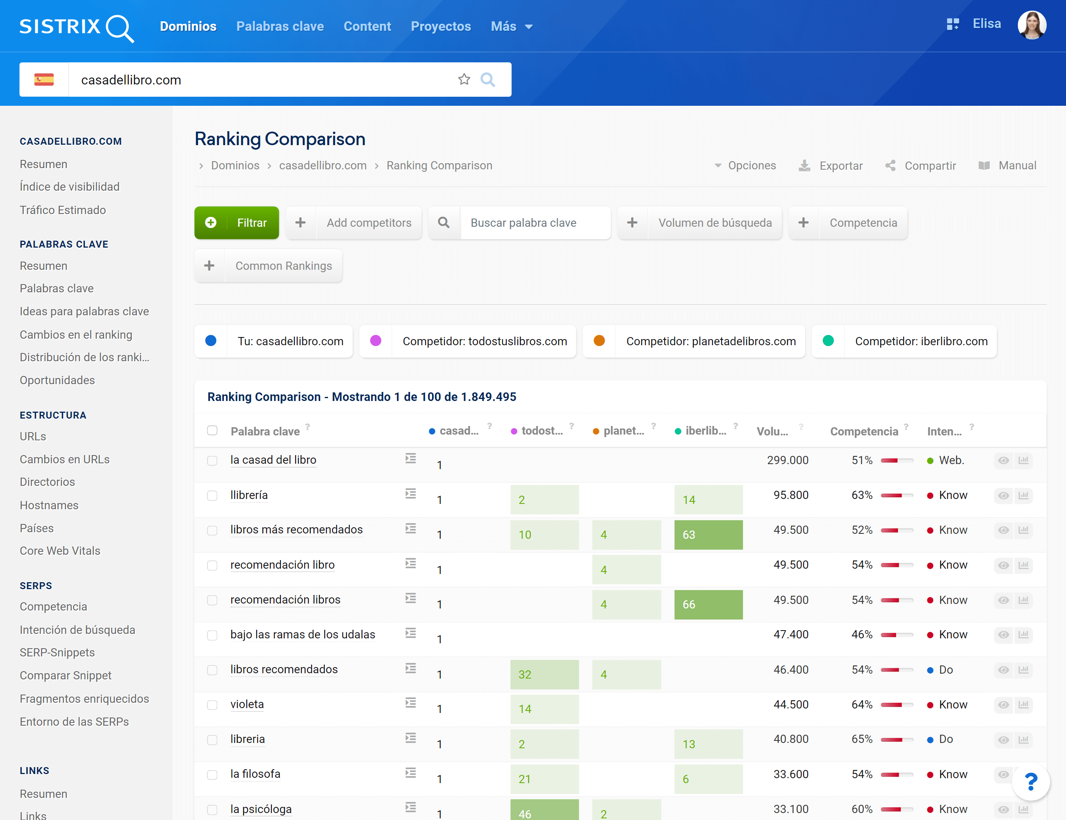Viewport: 1066px width, 820px height.
Task: Open SERP list icon for llibrería row
Action: (x=410, y=494)
